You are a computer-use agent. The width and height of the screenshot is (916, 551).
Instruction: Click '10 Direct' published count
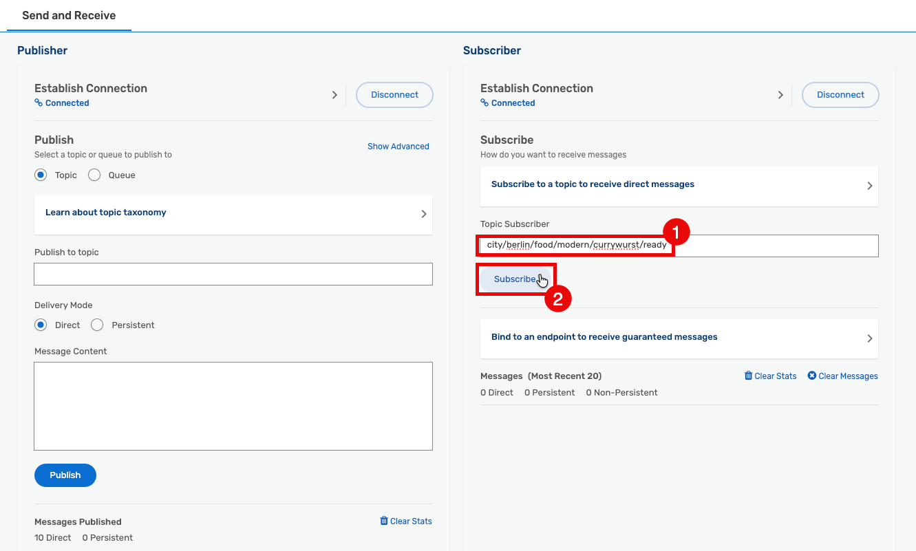point(53,538)
